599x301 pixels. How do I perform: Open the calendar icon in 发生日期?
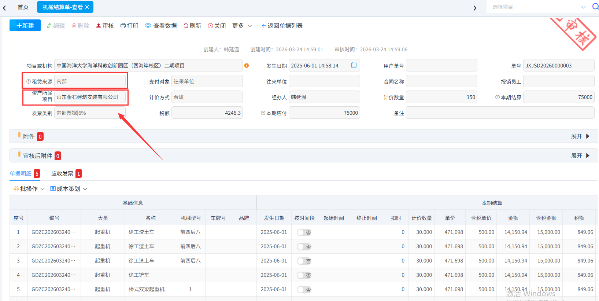(354, 65)
